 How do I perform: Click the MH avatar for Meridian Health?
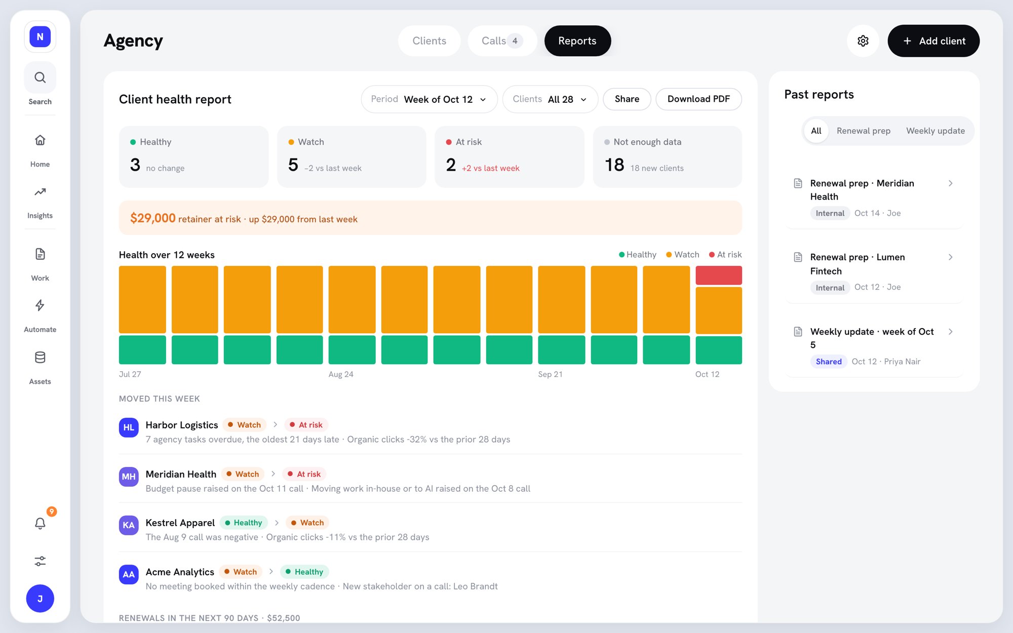click(x=129, y=477)
